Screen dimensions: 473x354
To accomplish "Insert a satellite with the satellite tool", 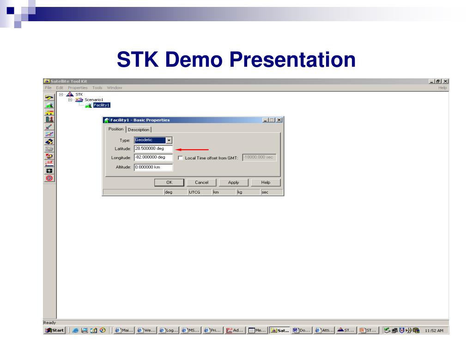I will coord(49,142).
